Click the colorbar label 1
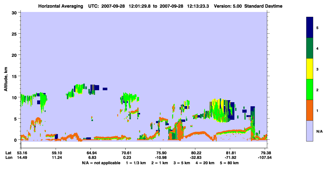The image size is (333, 170). (317, 110)
